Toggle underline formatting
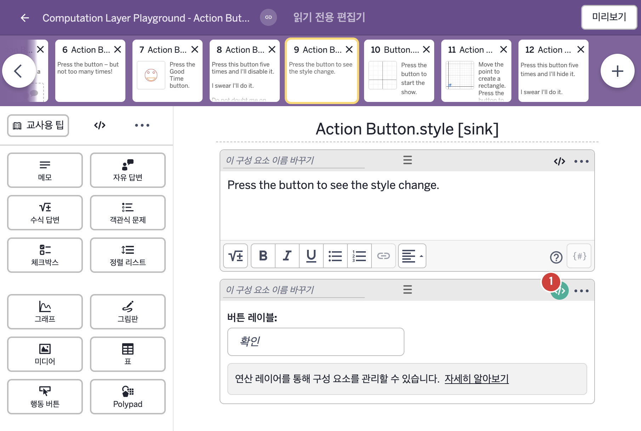 [311, 256]
